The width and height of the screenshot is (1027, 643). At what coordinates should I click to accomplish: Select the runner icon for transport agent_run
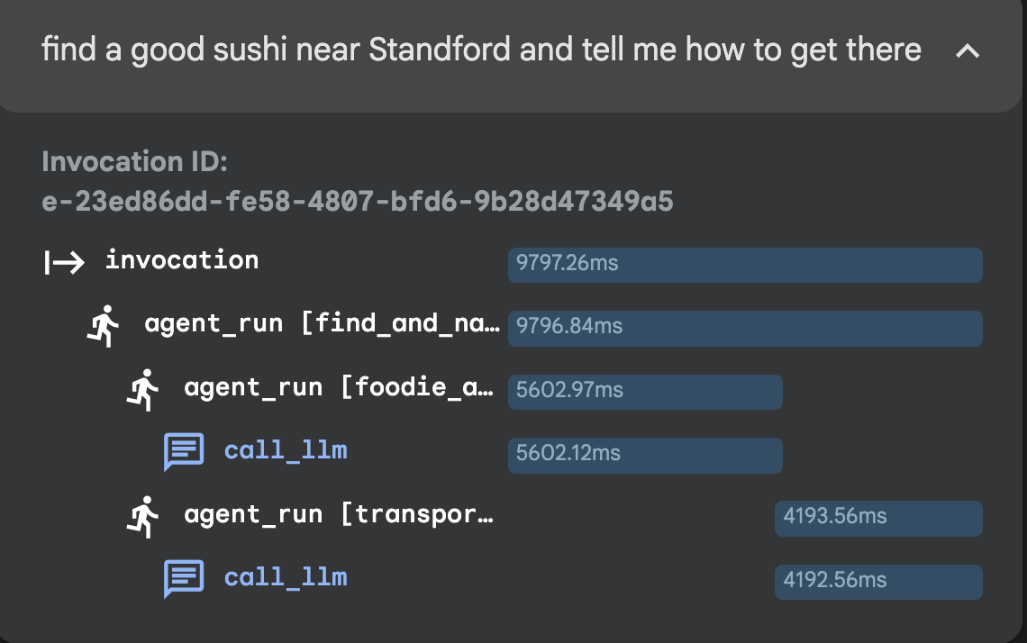click(143, 516)
